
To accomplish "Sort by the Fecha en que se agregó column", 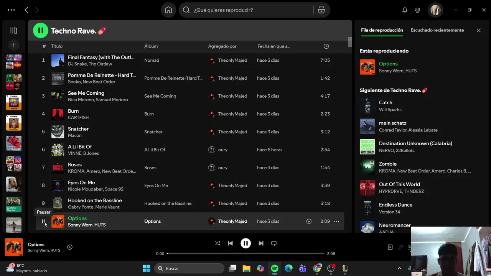I will click(x=274, y=46).
